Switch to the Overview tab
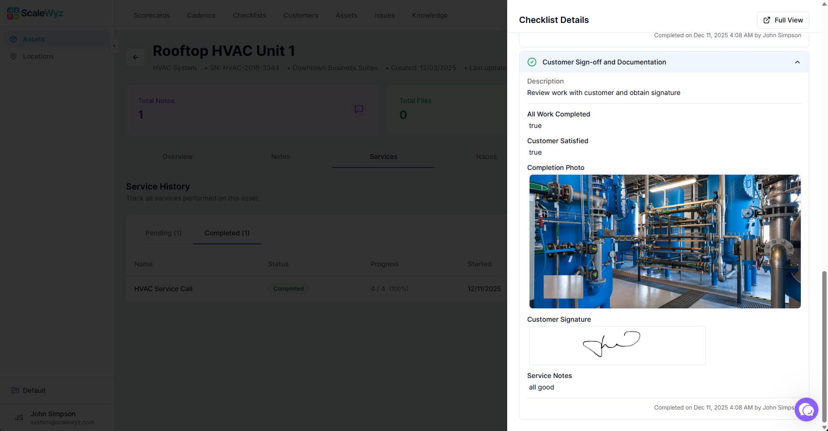This screenshot has width=828, height=431. pyautogui.click(x=177, y=157)
